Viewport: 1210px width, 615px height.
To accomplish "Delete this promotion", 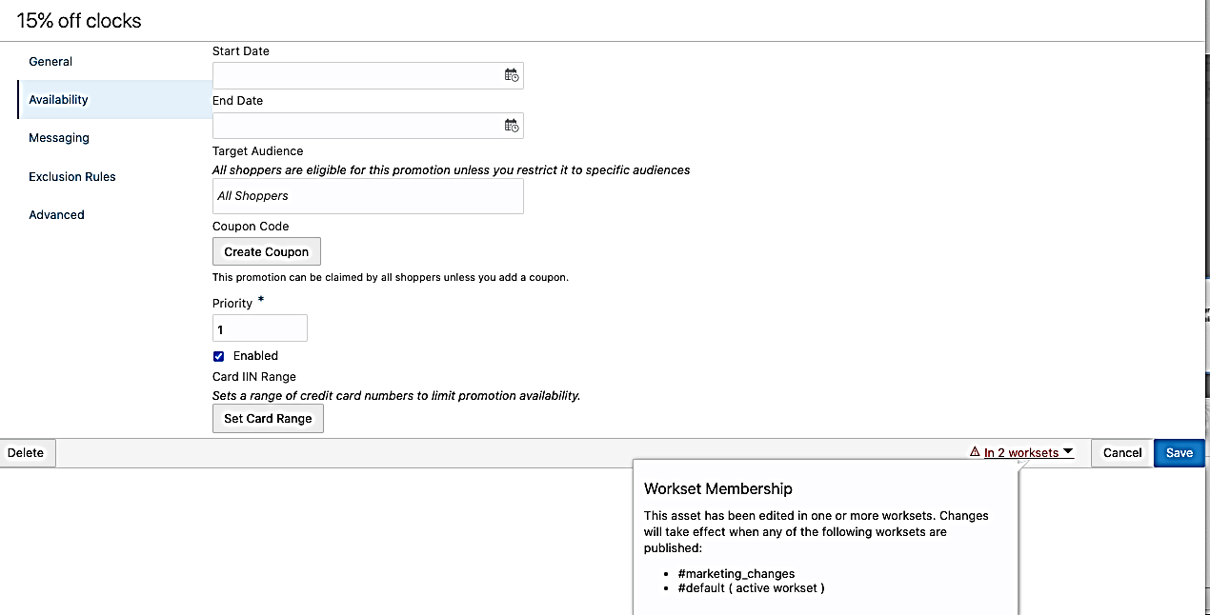I will (x=26, y=453).
